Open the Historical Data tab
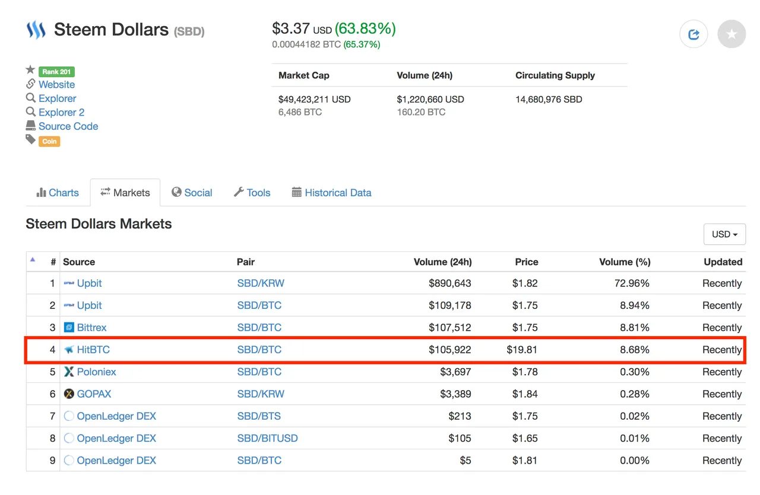This screenshot has height=495, width=760. tap(332, 193)
